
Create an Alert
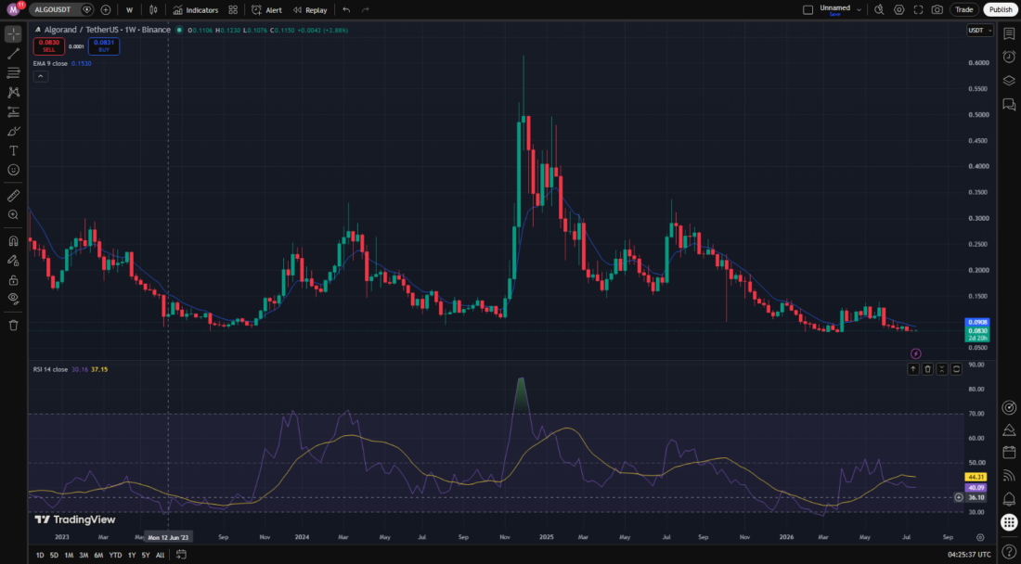(266, 10)
